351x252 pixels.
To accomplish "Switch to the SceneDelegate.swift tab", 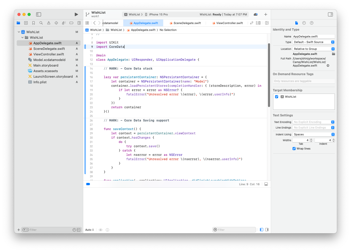I will (x=185, y=23).
